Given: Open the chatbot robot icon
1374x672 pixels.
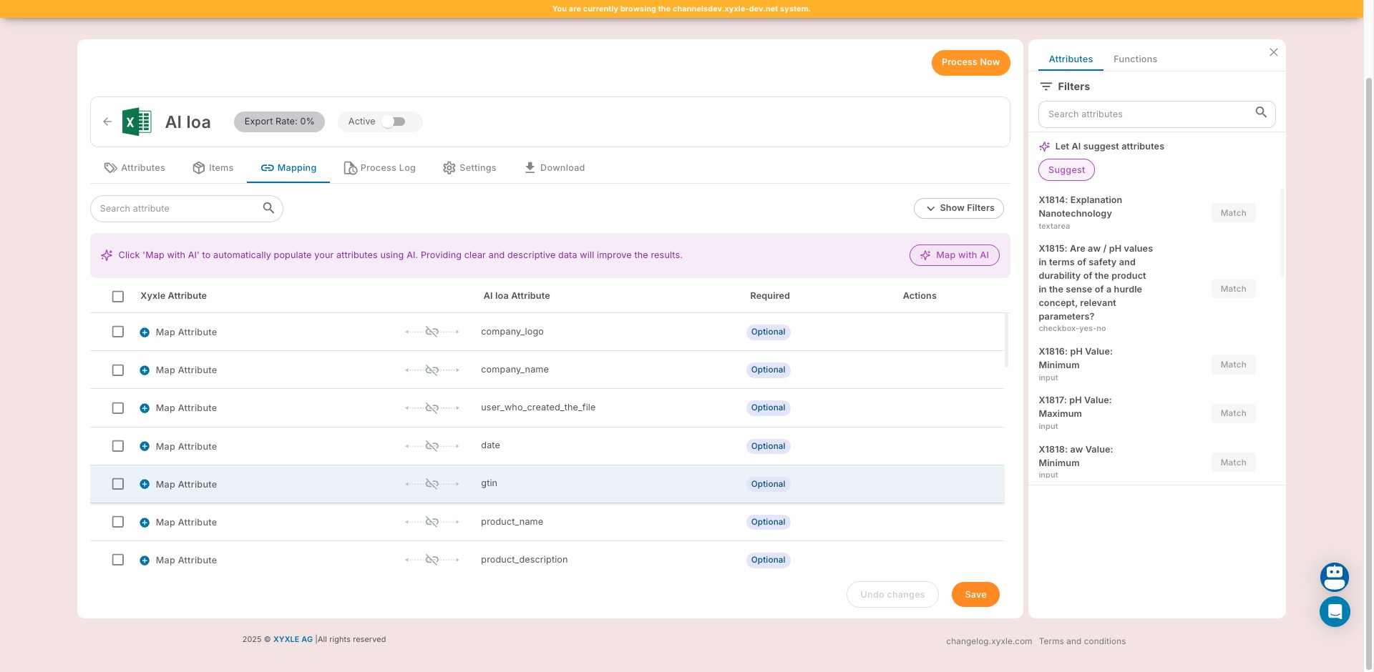Looking at the screenshot, I should point(1335,577).
